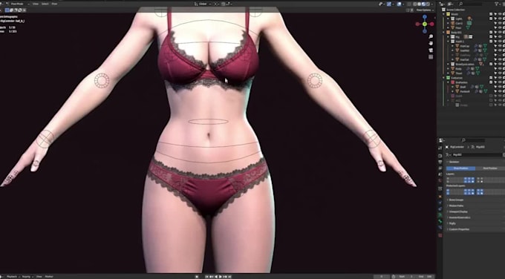505x279 pixels.
Task: Select the Lights collection in outliner
Action: pos(459,19)
